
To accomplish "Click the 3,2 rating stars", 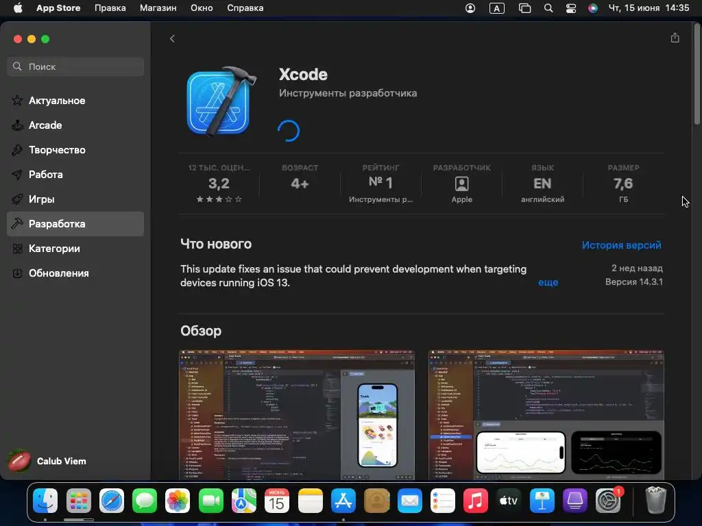I will tap(219, 199).
